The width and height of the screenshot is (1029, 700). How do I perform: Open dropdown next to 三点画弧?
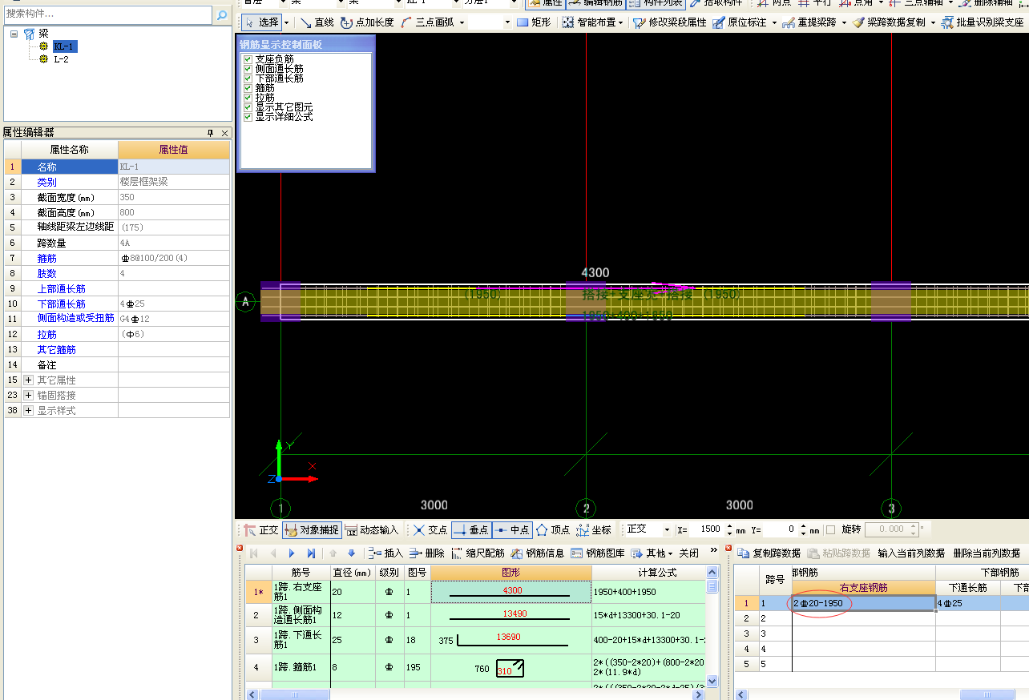click(x=462, y=22)
